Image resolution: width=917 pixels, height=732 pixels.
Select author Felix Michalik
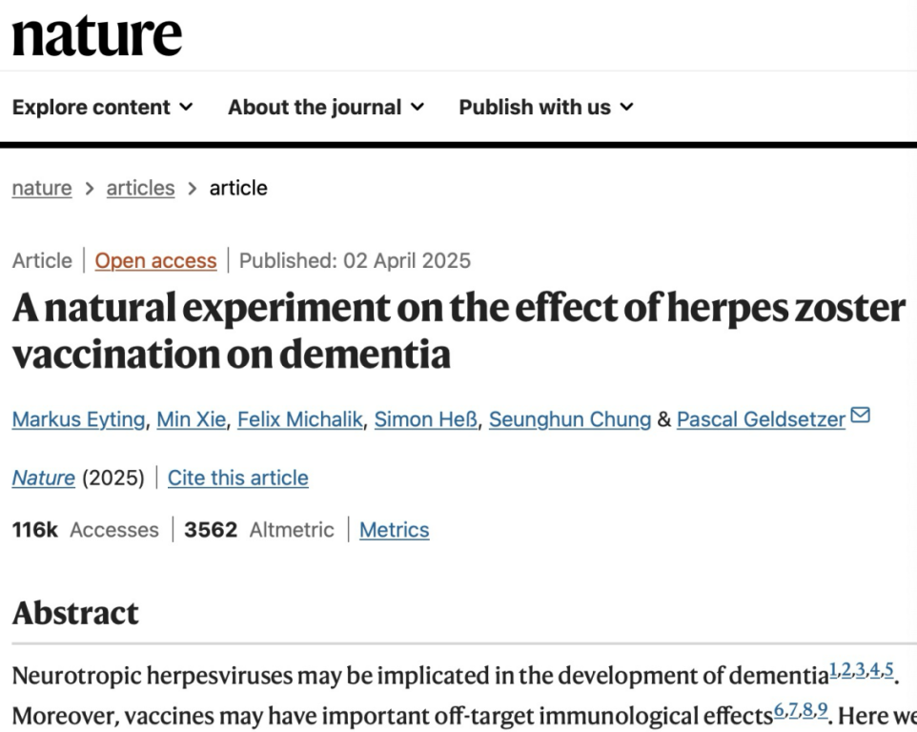point(300,419)
